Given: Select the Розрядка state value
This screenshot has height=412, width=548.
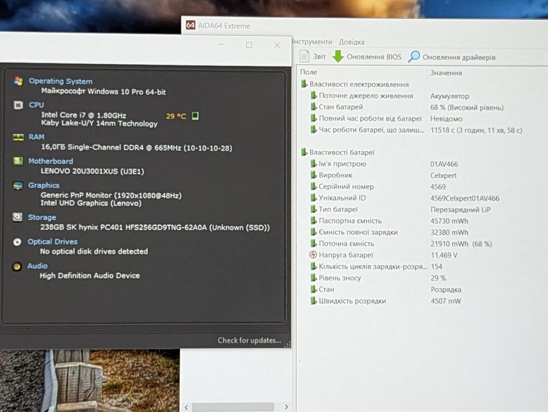Looking at the screenshot, I should coord(445,290).
